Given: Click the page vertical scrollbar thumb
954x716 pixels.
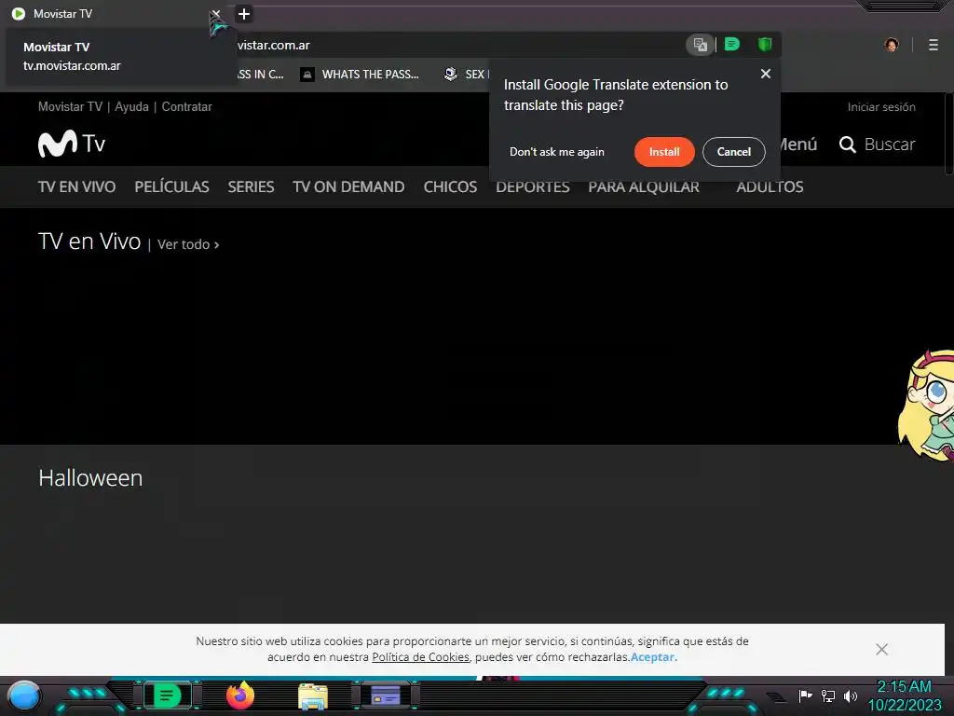Looking at the screenshot, I should (949, 132).
